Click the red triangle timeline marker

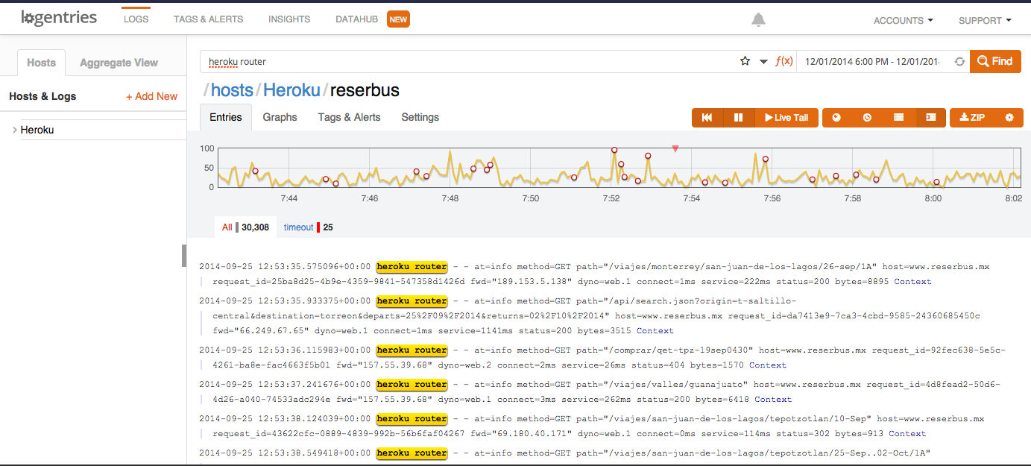tap(675, 149)
